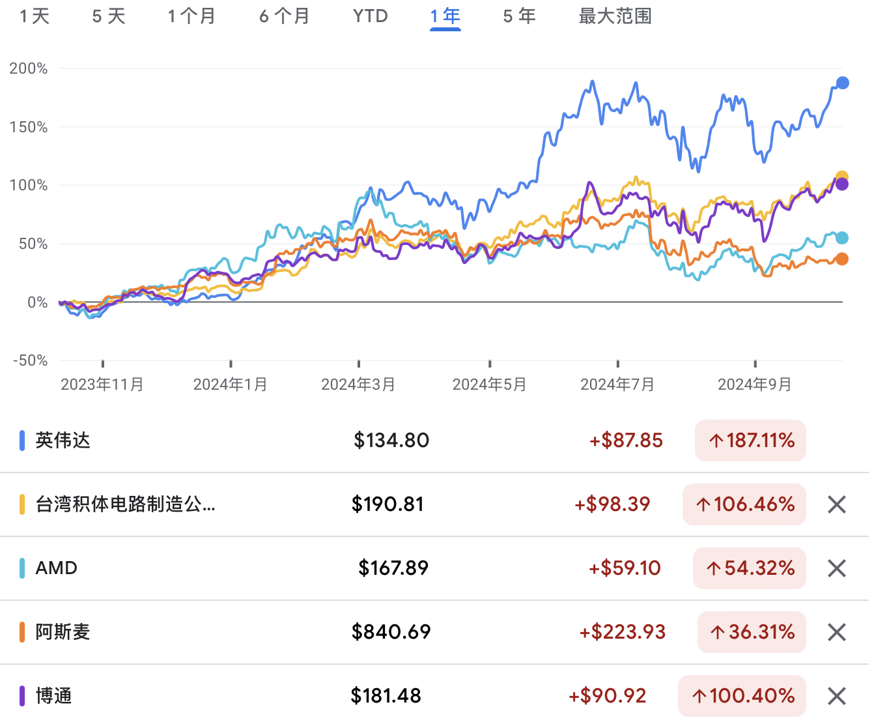This screenshot has width=874, height=726.
Task: Open the 博通 stock row
Action: (434, 696)
